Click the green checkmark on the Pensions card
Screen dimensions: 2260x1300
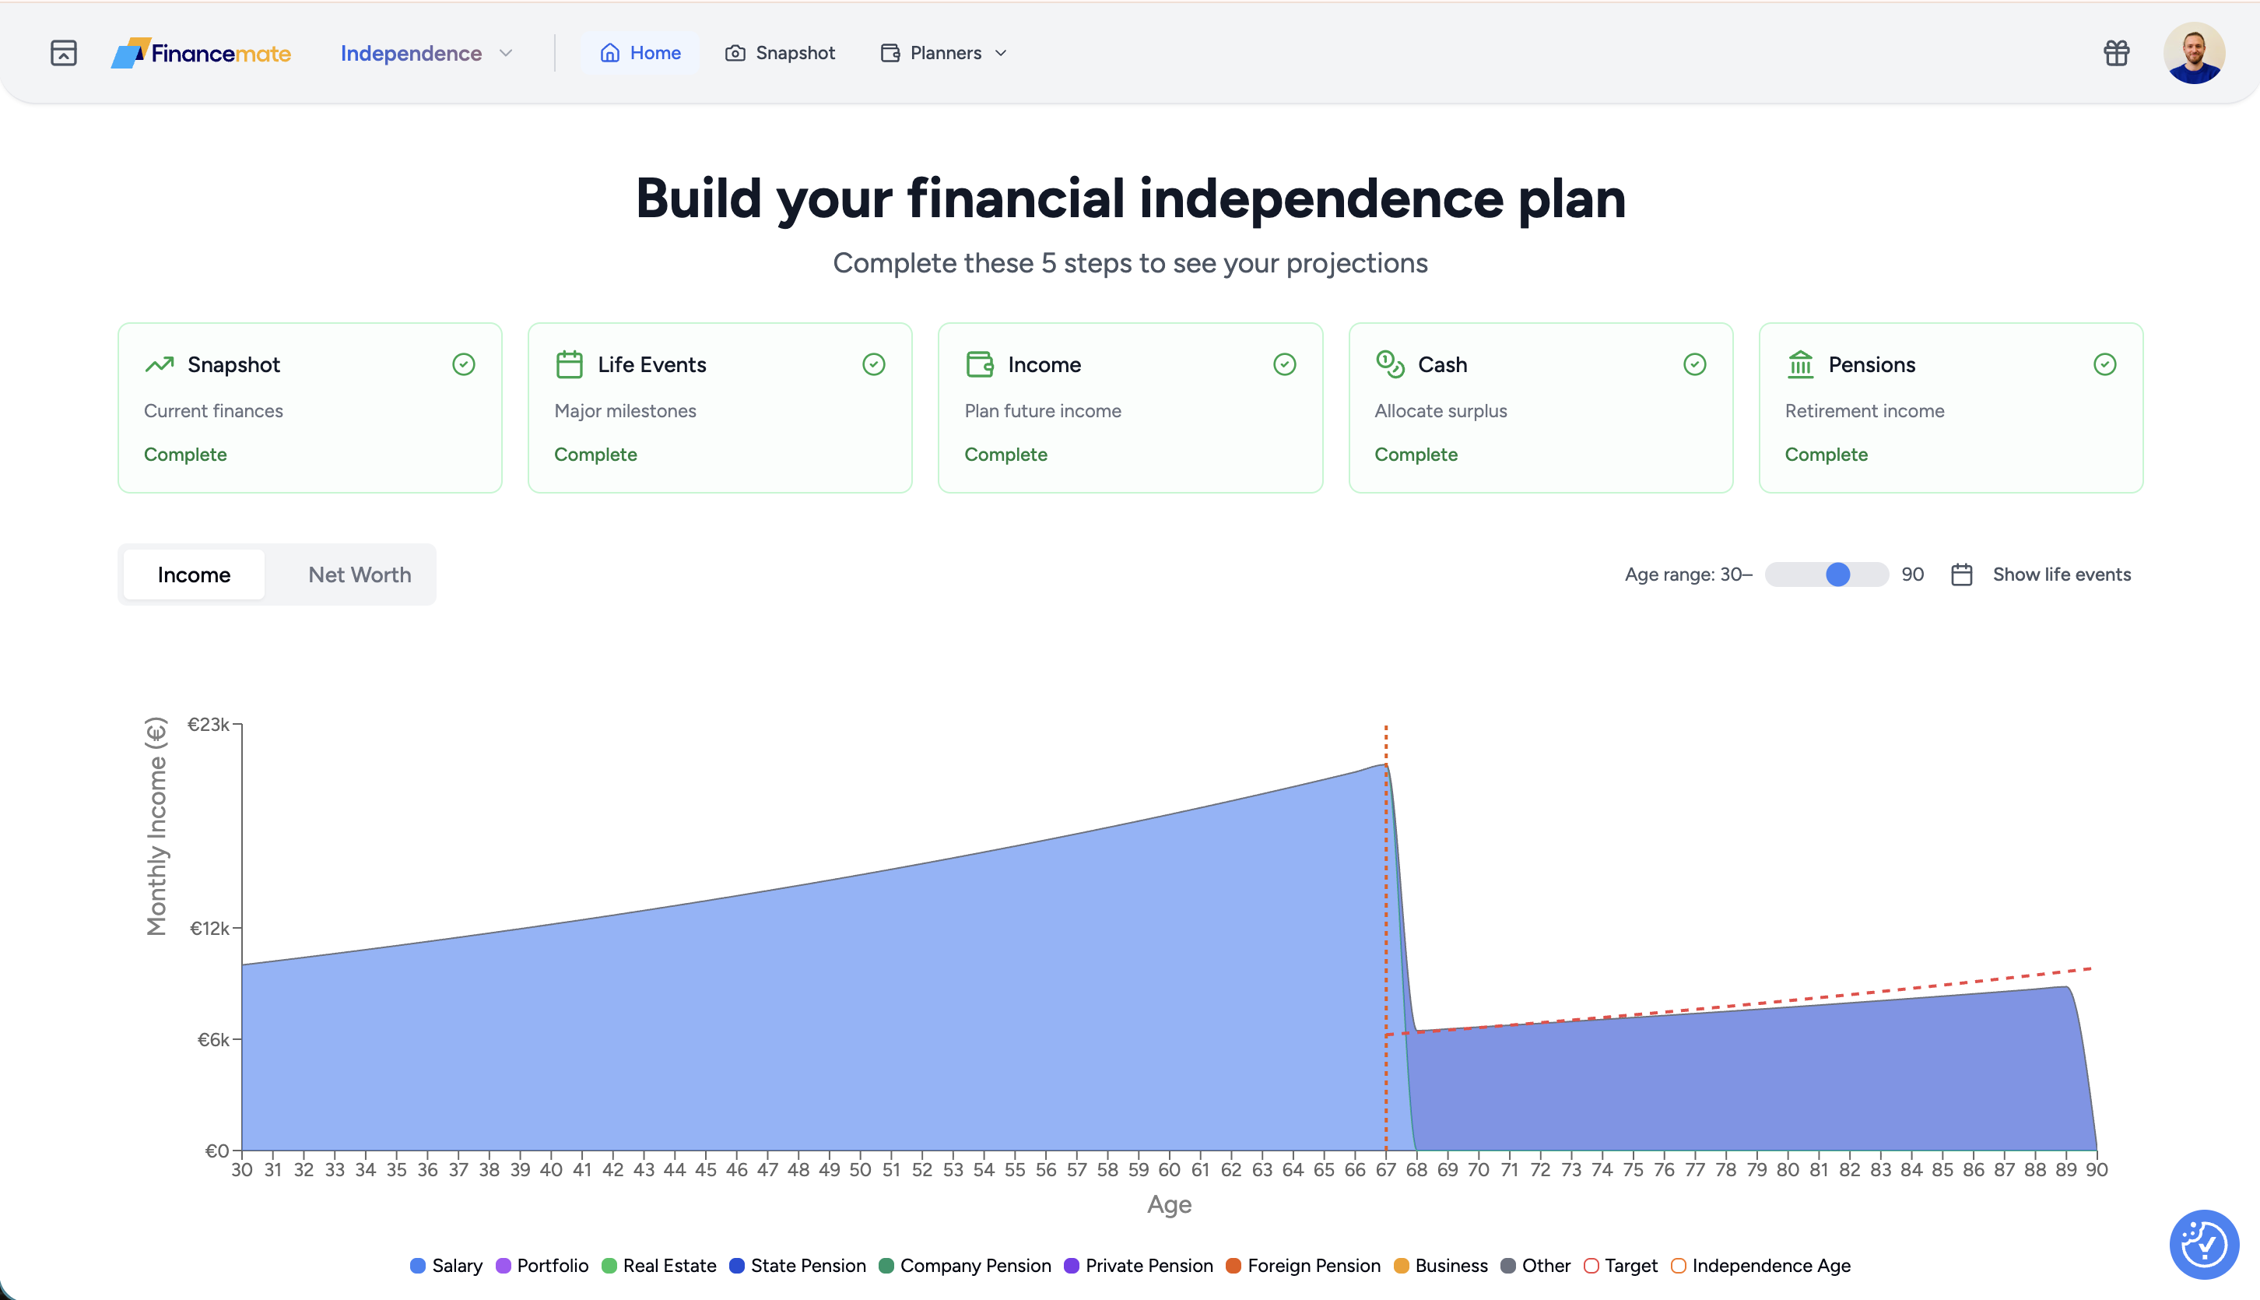[x=2104, y=364]
